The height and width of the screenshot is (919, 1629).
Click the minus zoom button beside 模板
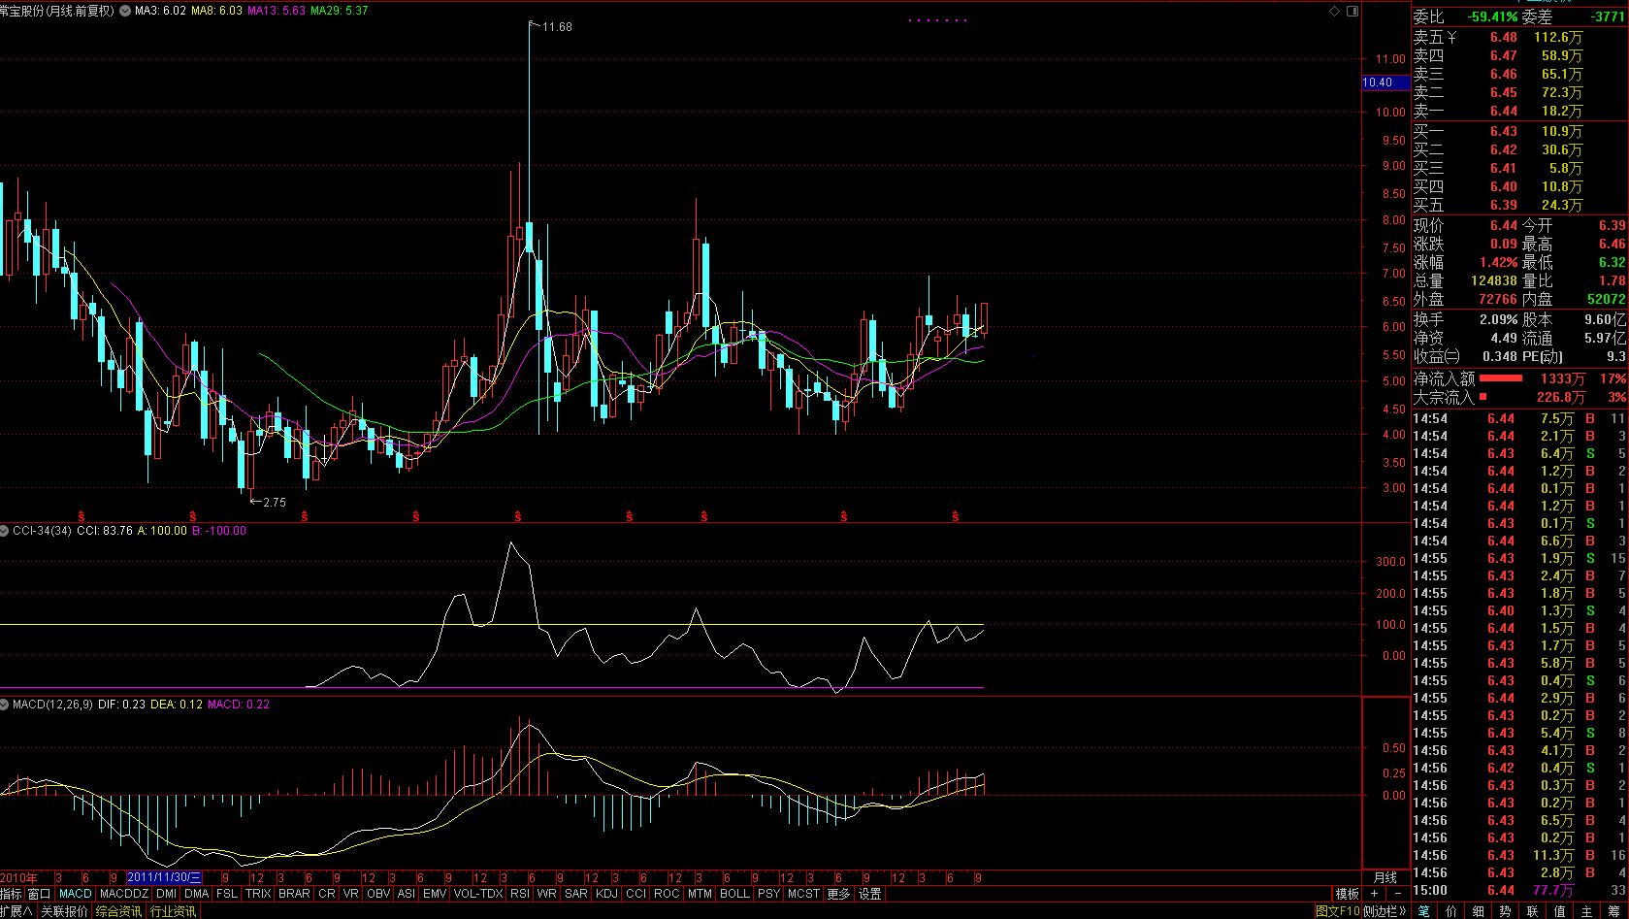[1398, 894]
